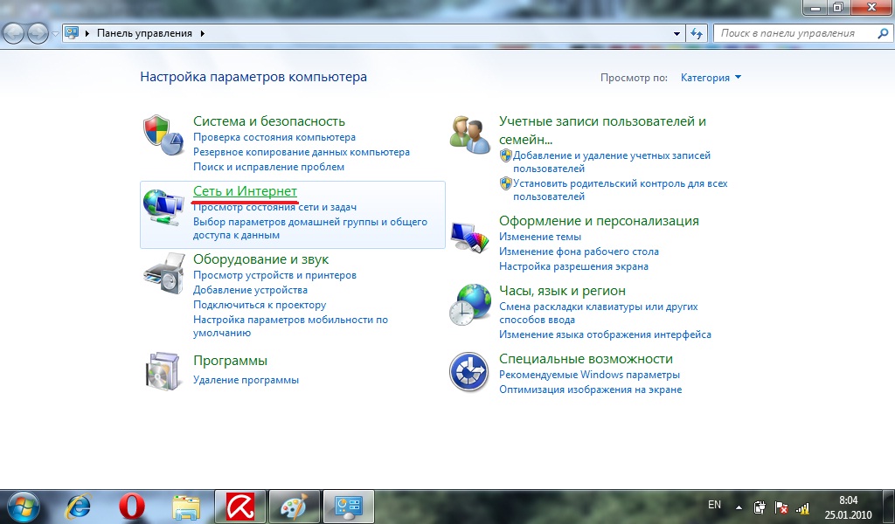Click Оптимизация изображения на экране
The height and width of the screenshot is (524, 895).
[x=590, y=390]
